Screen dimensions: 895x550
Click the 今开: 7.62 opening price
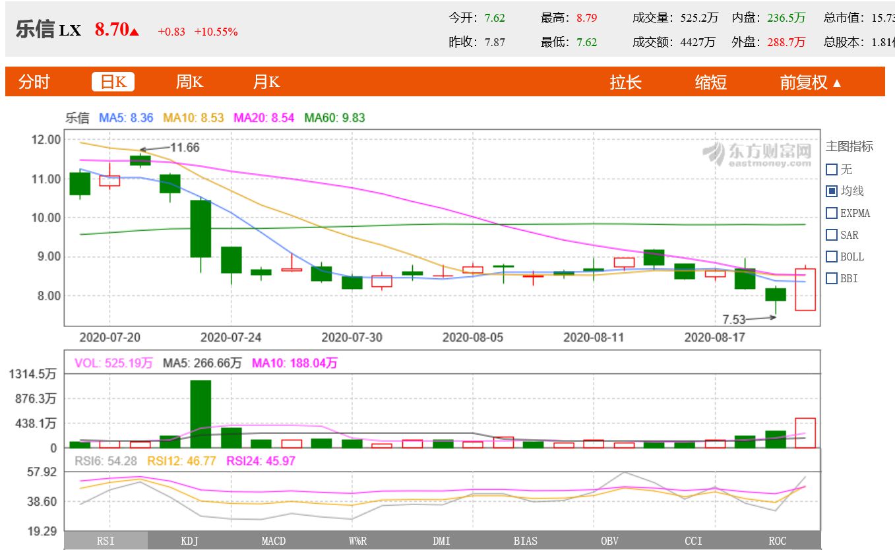coord(477,18)
